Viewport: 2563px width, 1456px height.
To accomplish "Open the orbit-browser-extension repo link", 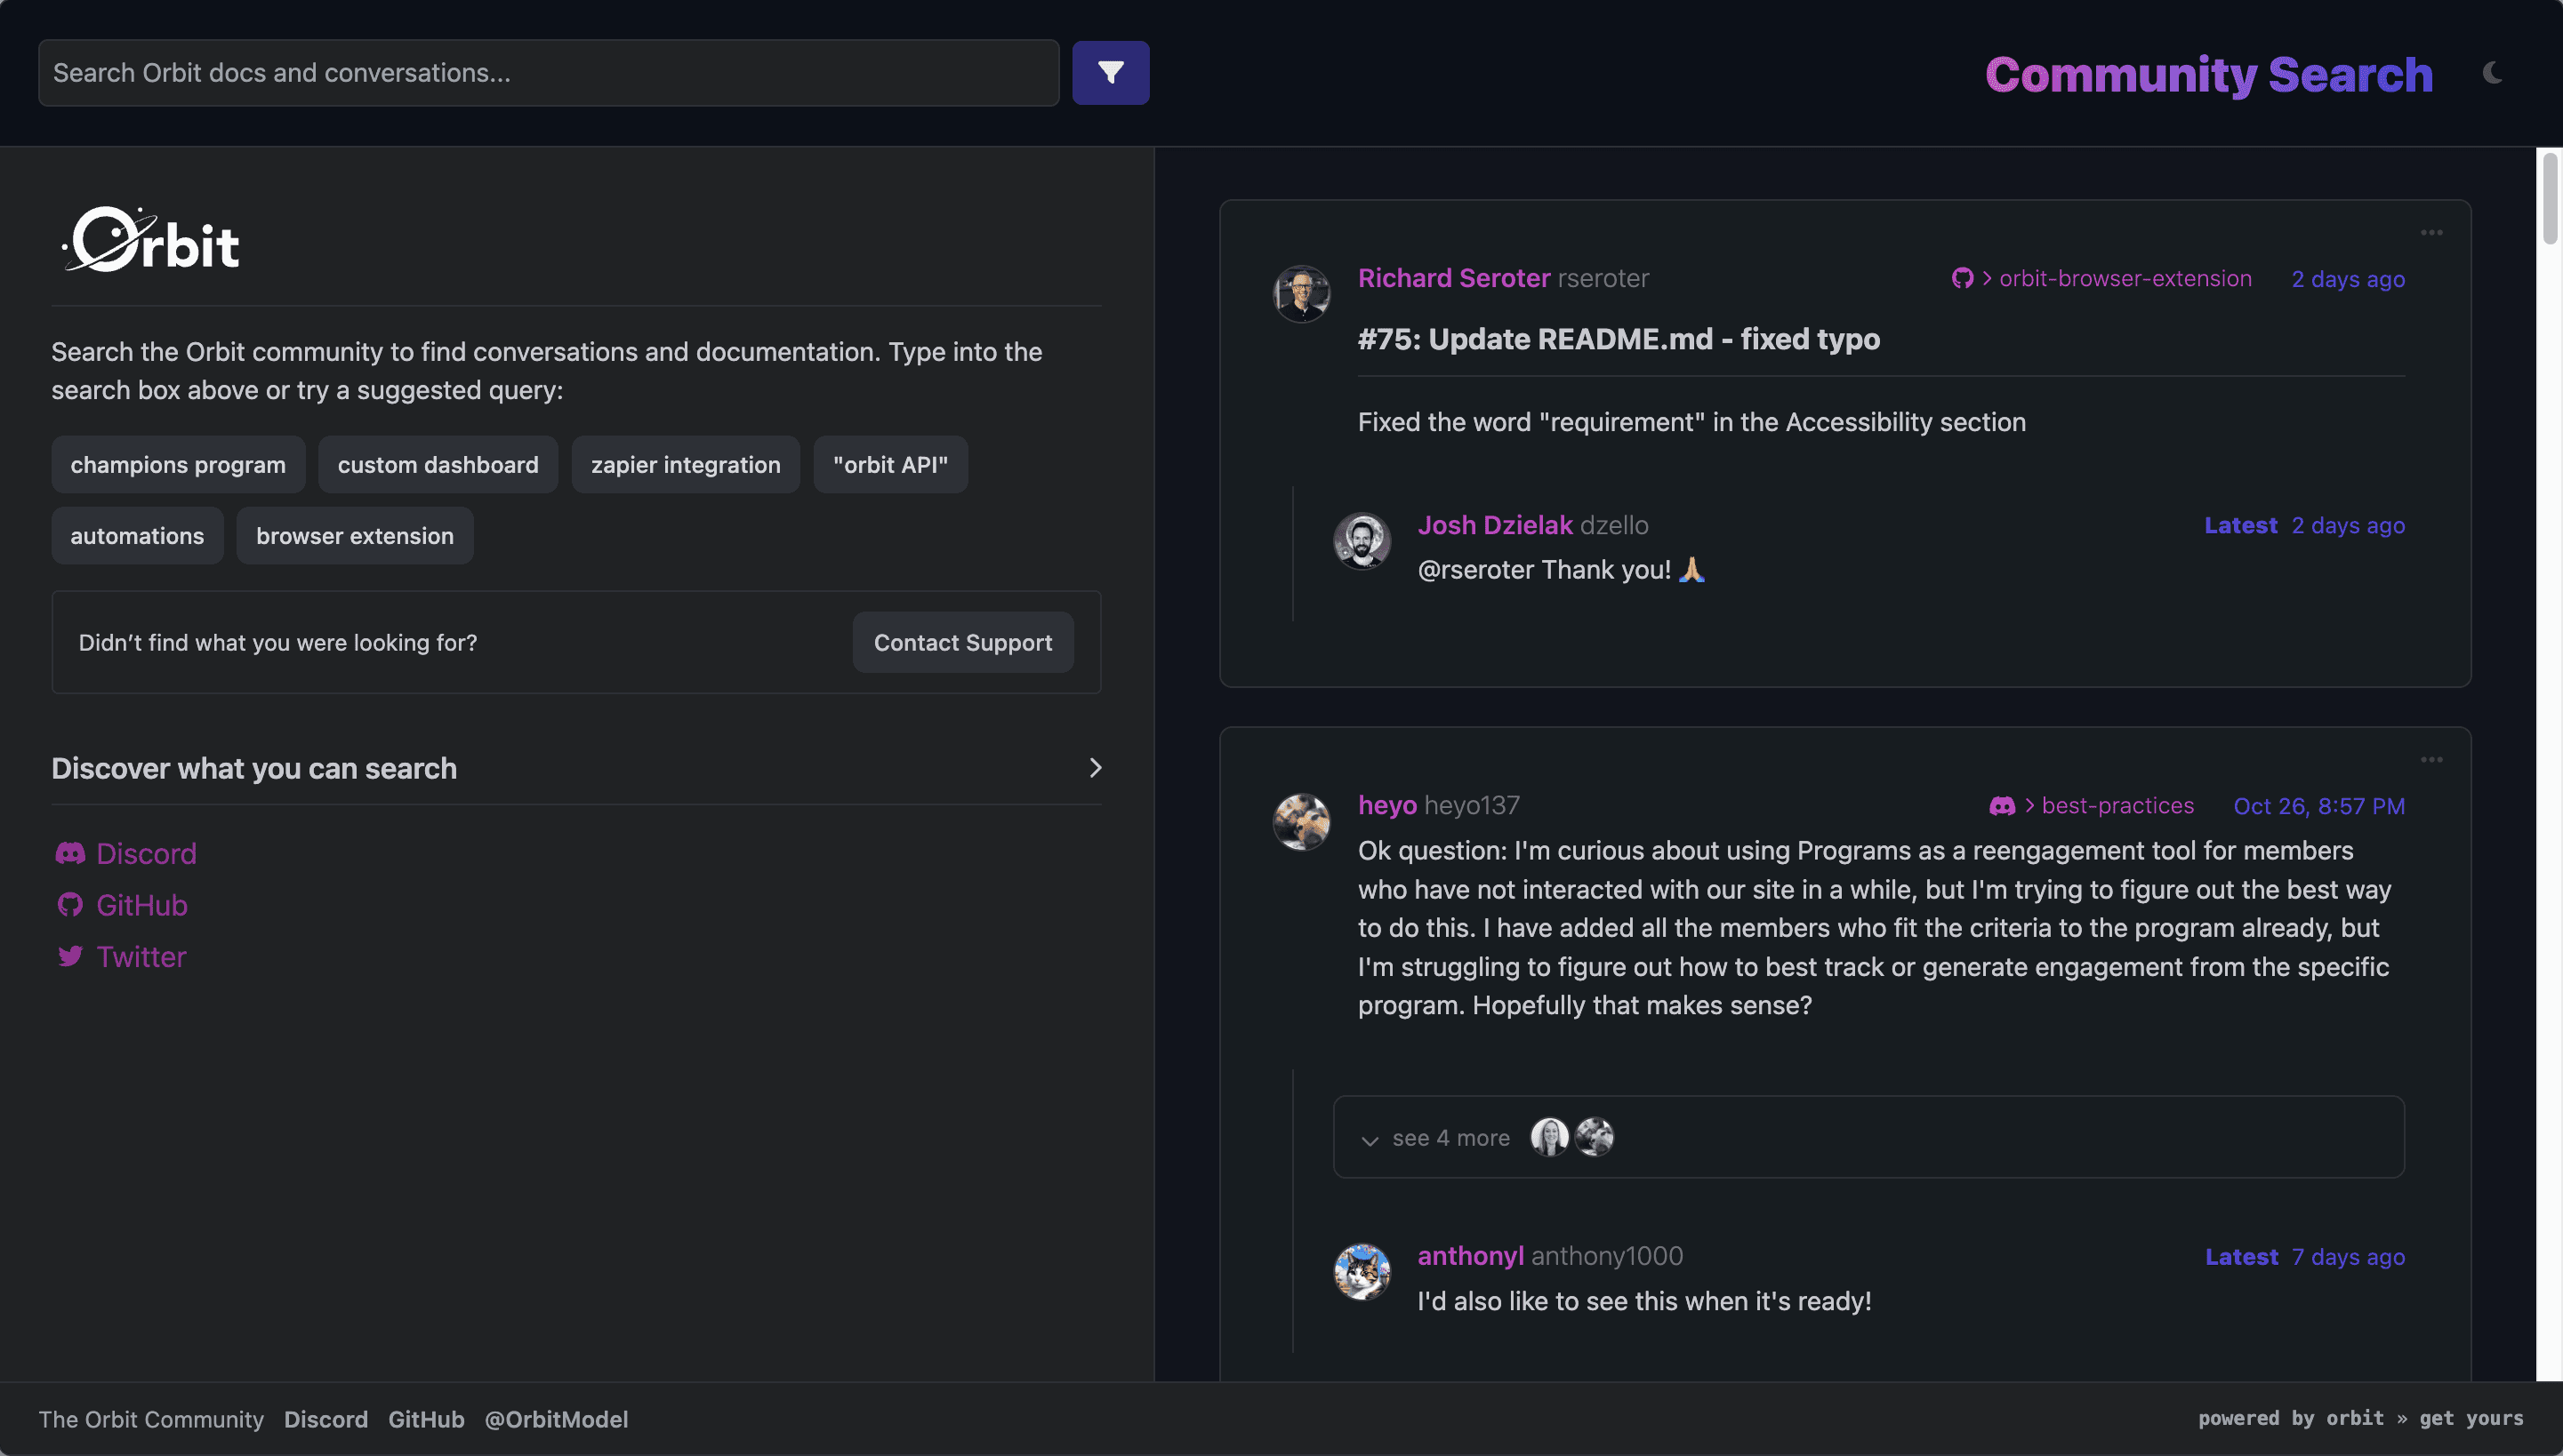I will pyautogui.click(x=2125, y=278).
